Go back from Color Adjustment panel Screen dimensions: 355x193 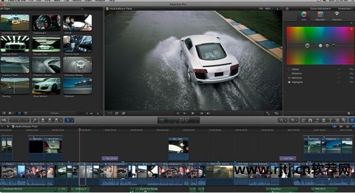coord(287,9)
